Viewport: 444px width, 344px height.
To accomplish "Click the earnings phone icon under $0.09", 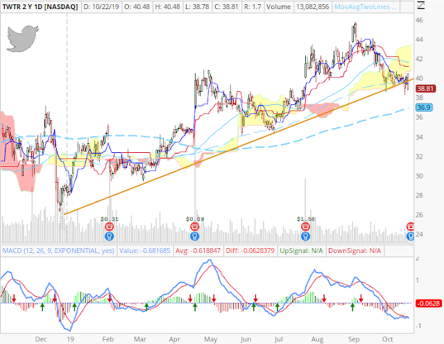I will click(x=194, y=227).
